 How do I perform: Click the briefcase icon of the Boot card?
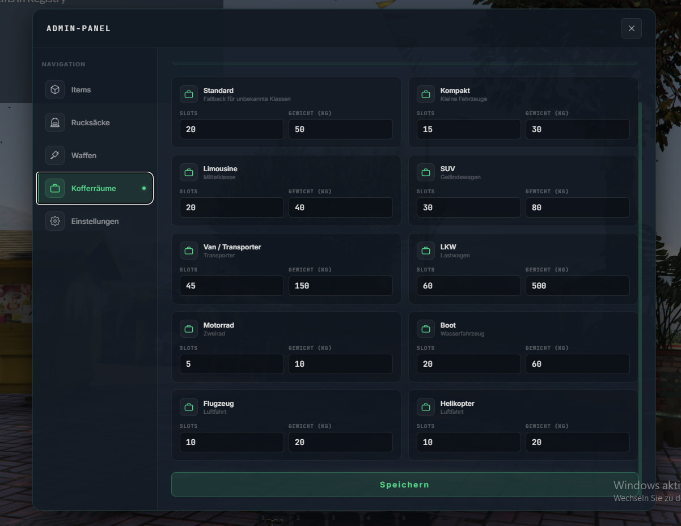click(x=426, y=329)
